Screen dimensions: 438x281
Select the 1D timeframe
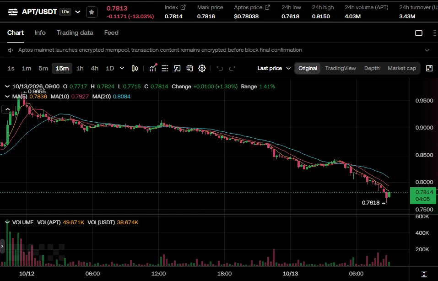(110, 68)
